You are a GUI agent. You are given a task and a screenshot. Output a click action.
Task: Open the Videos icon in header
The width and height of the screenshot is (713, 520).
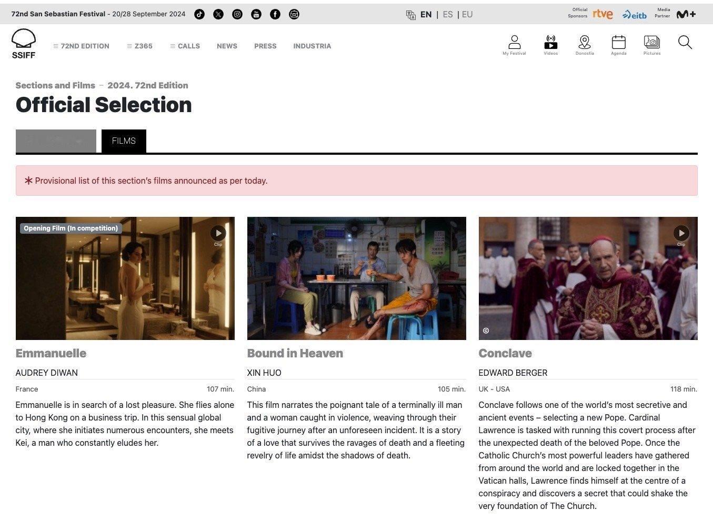coord(550,45)
